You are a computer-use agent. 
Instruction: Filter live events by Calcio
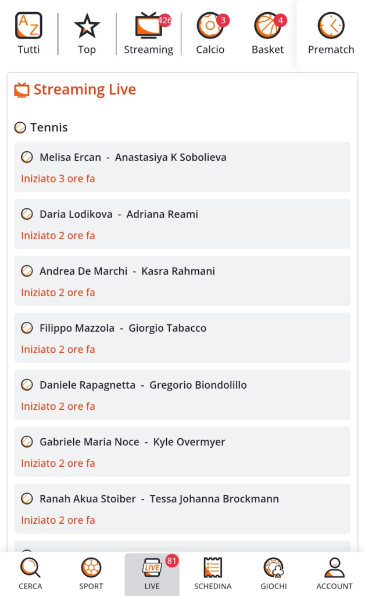210,34
